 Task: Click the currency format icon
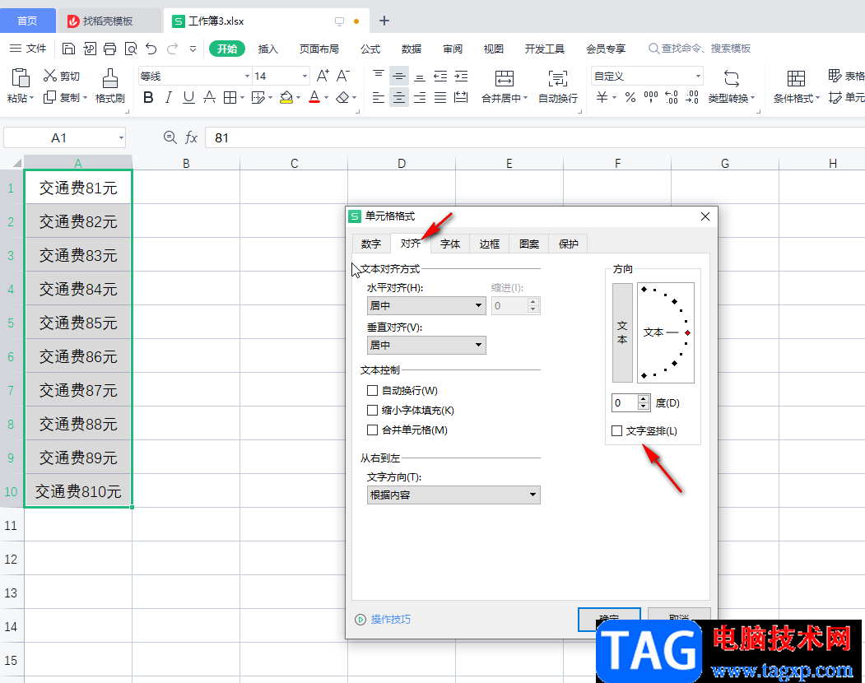(x=602, y=98)
